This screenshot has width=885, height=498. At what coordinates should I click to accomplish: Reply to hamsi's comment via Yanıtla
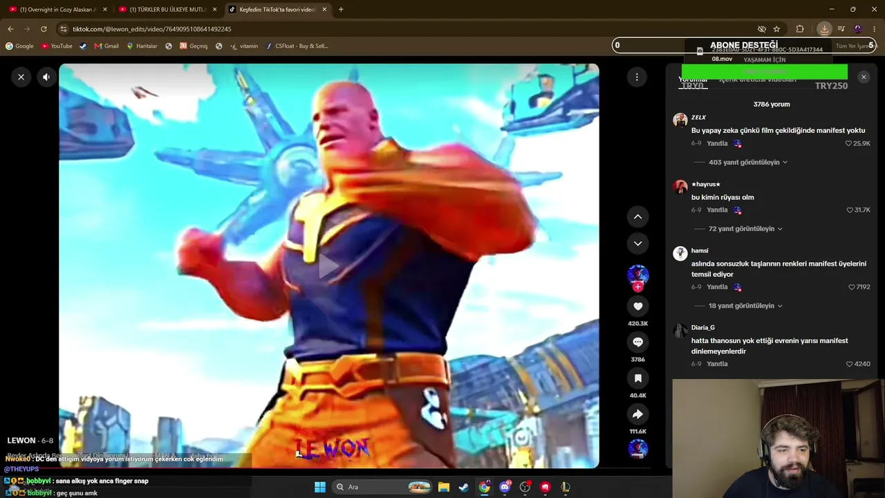click(717, 287)
